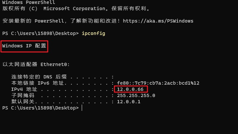This screenshot has width=238, height=134.
Task: Click the default gateway value 12.0.0.1
Action: (128, 102)
